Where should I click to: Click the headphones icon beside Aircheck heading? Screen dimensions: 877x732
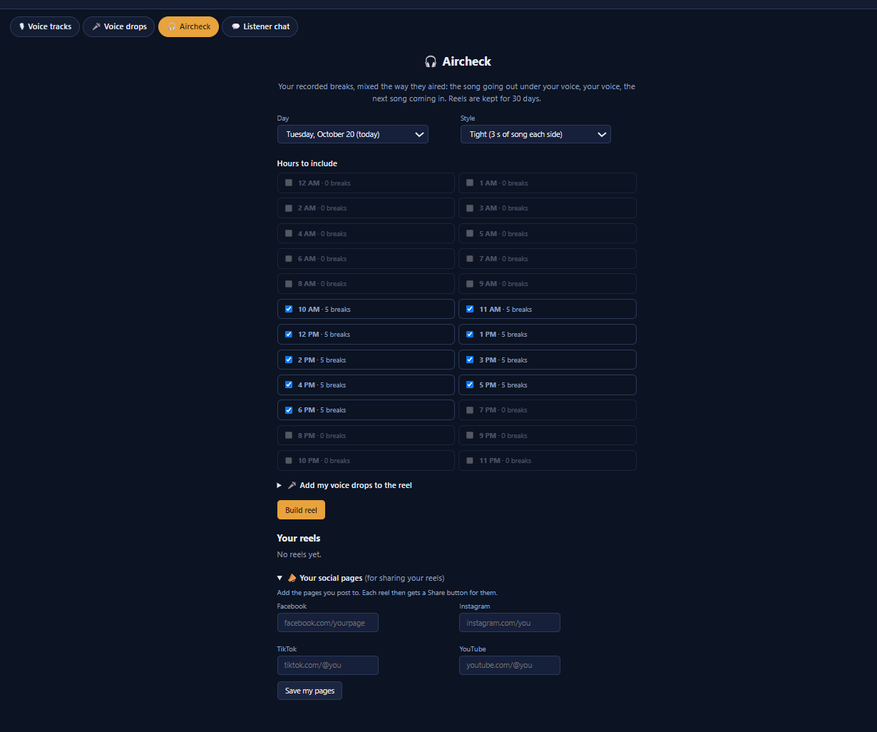pyautogui.click(x=431, y=61)
